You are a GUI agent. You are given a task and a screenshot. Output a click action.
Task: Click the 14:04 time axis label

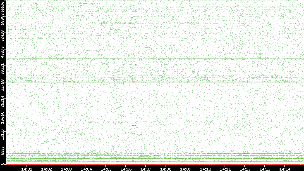[86, 169]
